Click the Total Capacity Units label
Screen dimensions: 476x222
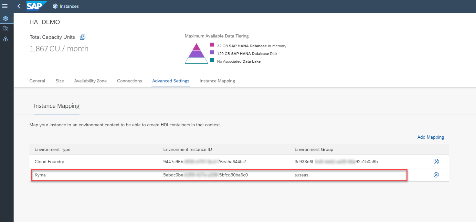(52, 37)
